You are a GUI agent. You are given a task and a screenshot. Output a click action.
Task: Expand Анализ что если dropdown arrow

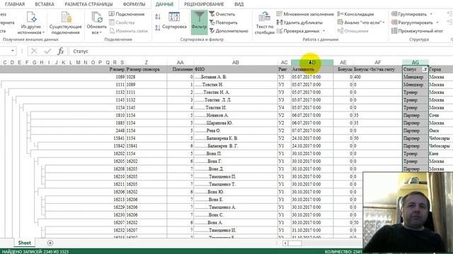(384, 23)
